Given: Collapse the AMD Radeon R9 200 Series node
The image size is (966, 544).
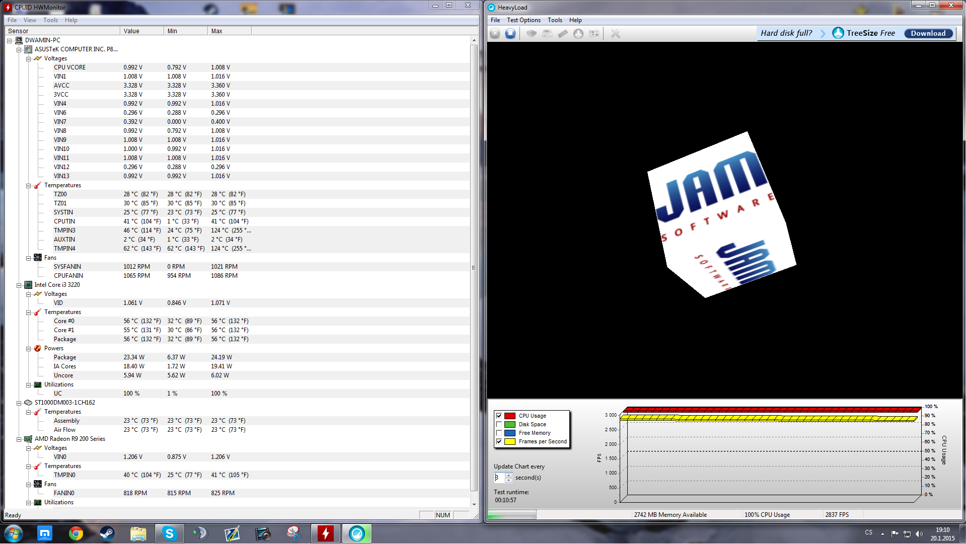Looking at the screenshot, I should click(19, 439).
